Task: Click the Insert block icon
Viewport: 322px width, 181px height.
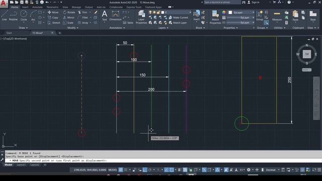Action: [197, 15]
